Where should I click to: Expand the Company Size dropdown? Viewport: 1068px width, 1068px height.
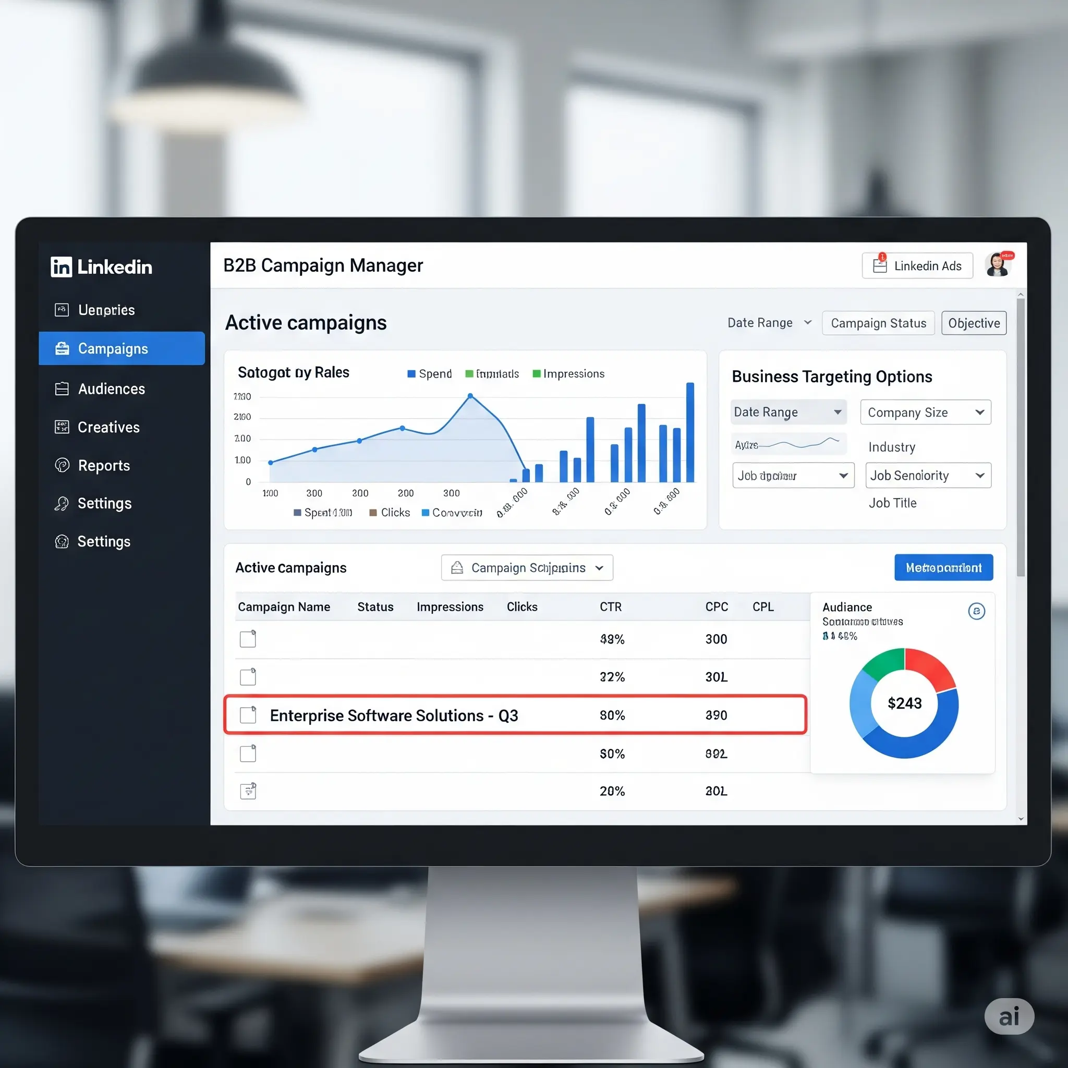[x=926, y=412]
